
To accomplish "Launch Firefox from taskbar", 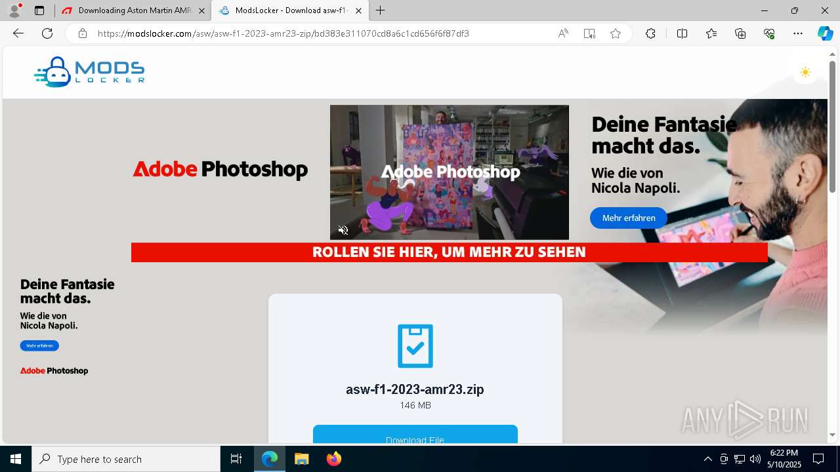I will (333, 459).
